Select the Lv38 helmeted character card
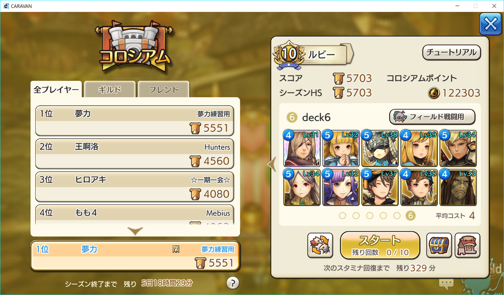 click(x=380, y=148)
